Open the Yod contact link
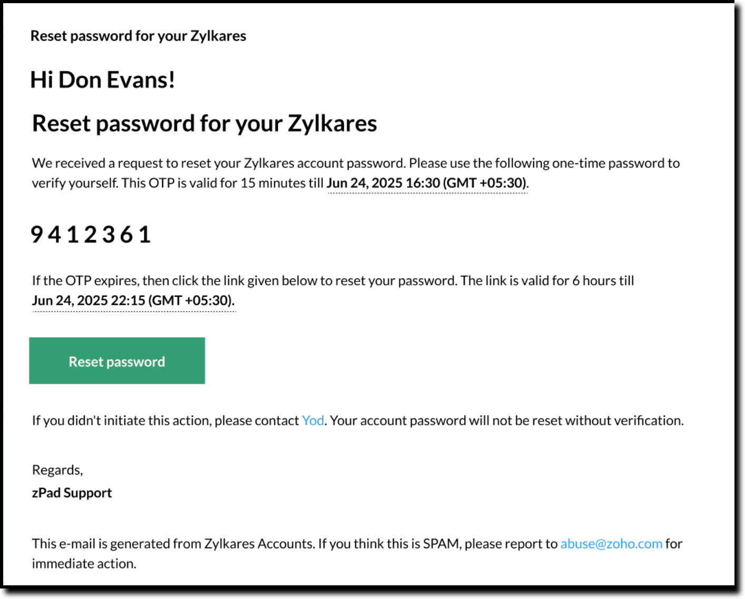Image resolution: width=745 pixels, height=599 pixels. pos(312,421)
